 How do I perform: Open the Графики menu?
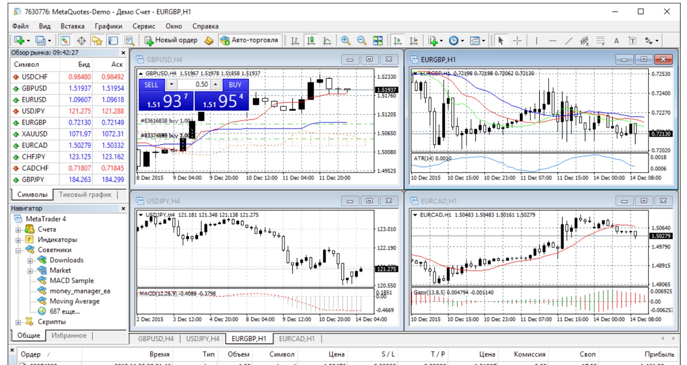[x=108, y=26]
